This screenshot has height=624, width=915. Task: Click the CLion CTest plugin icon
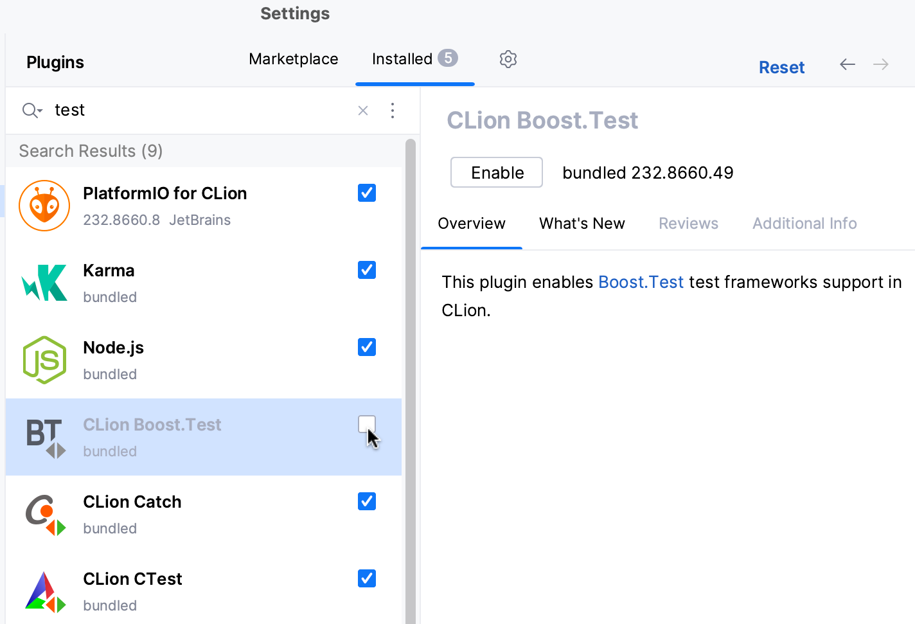(x=45, y=592)
